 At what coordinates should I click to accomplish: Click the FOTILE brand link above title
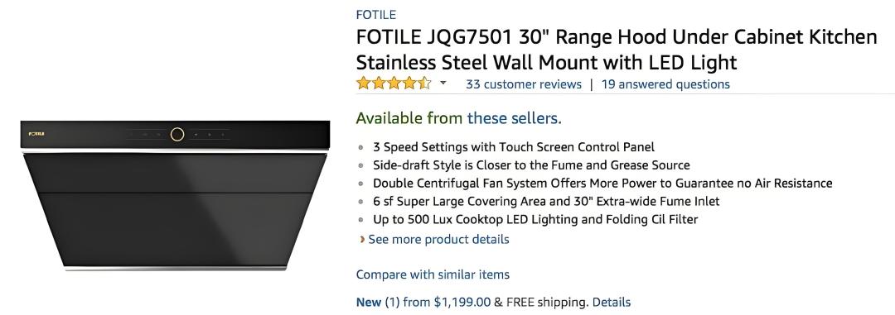point(375,15)
